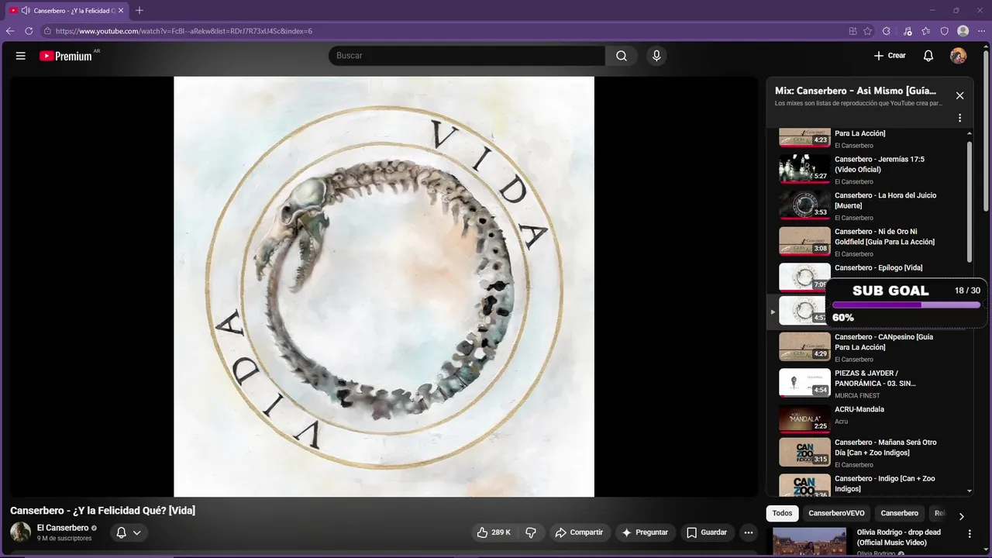Go back in the browser
Image resolution: width=992 pixels, height=558 pixels.
(x=10, y=31)
